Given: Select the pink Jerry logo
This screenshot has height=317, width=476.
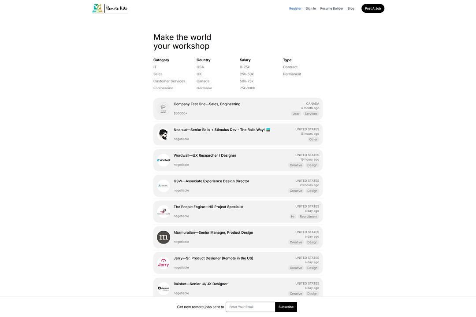Looking at the screenshot, I should click(164, 263).
